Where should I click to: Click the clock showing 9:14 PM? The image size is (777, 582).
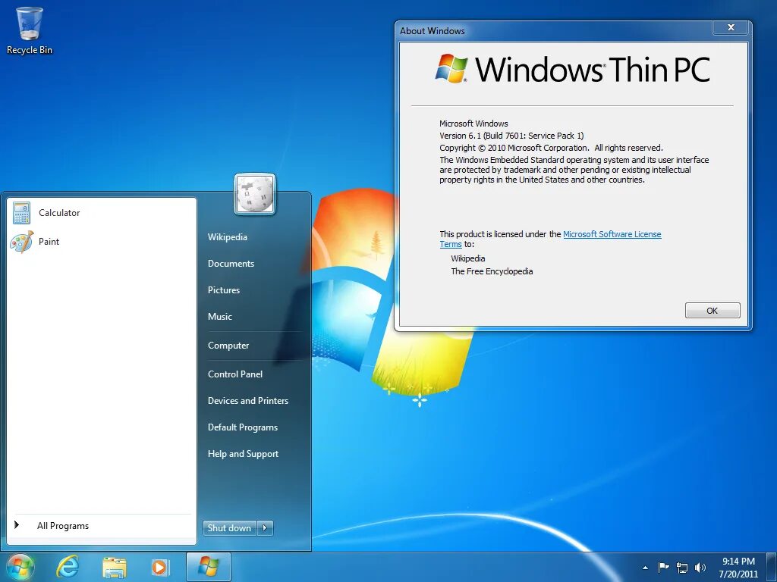(x=738, y=562)
